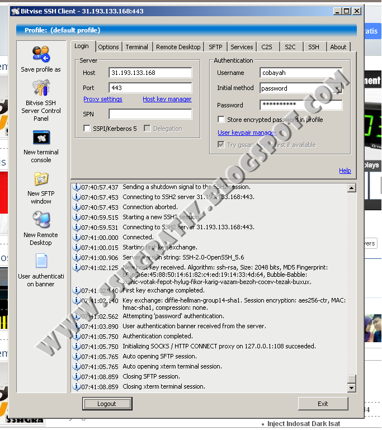Viewport: 382px width, 430px height.
Task: Click the Host input field
Action: point(150,73)
